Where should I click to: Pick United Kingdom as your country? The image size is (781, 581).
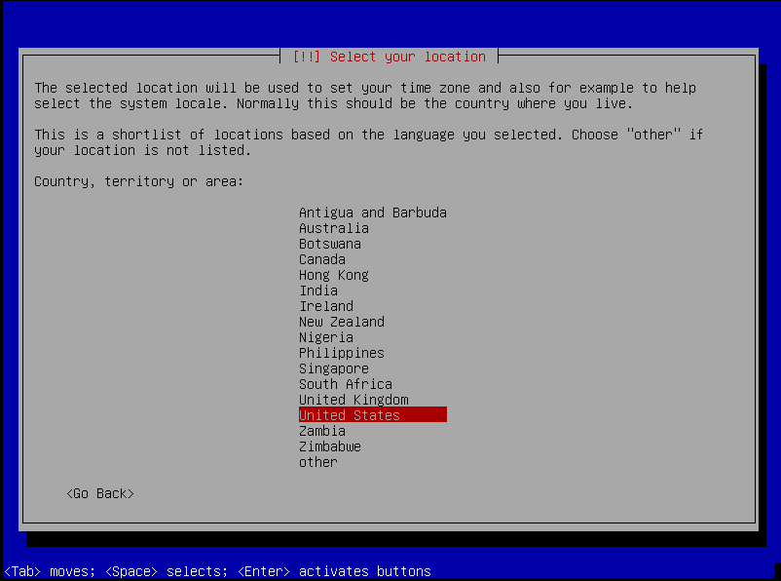[x=353, y=400]
